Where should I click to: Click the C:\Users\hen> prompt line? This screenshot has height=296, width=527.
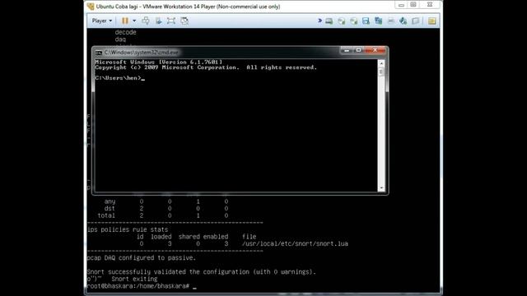click(x=119, y=78)
